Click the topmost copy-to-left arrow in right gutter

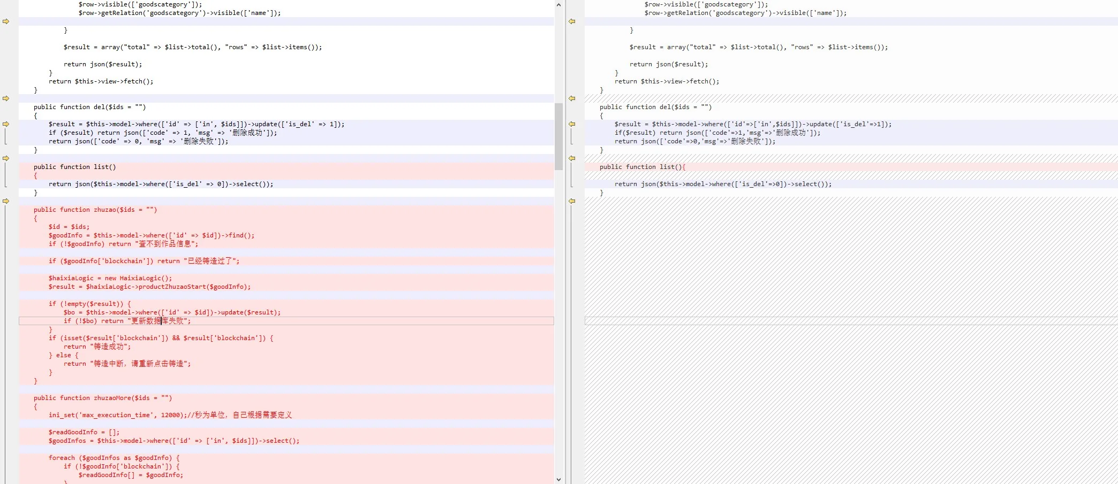(x=572, y=21)
